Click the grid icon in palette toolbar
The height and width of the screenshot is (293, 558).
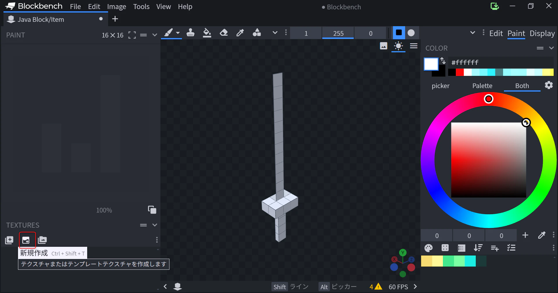click(x=462, y=248)
